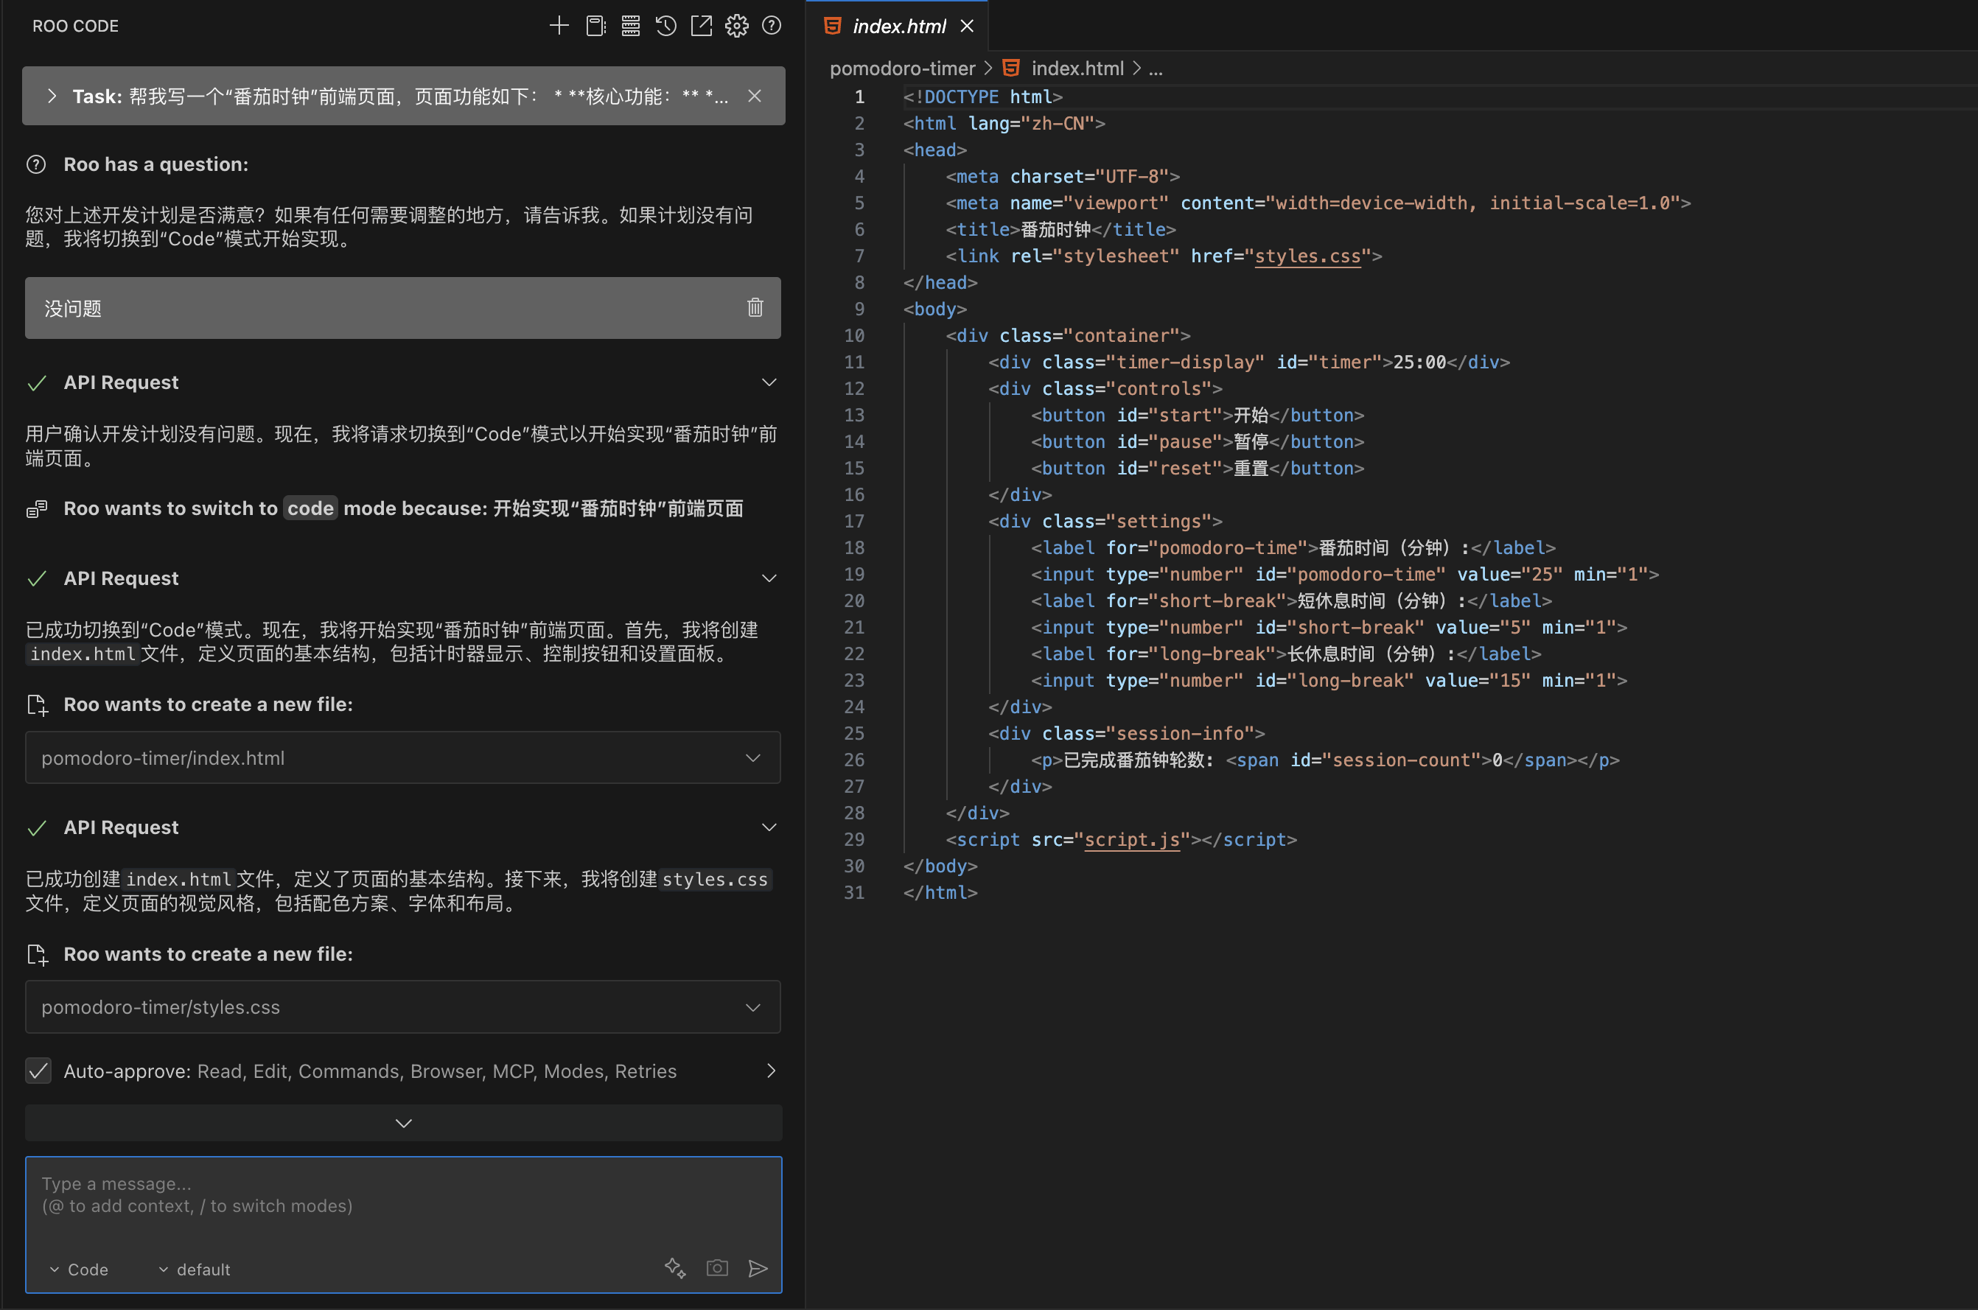Start a new task in Roo Code
Screen dimensions: 1978x1310
tap(559, 26)
